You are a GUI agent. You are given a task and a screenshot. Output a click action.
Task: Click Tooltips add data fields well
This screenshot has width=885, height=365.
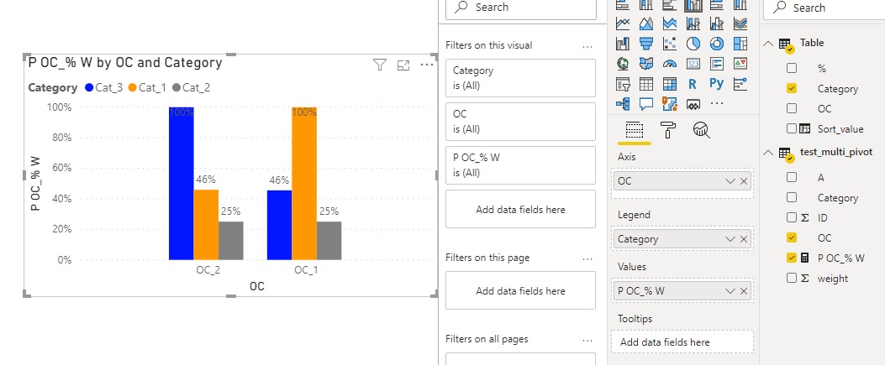[x=682, y=342]
